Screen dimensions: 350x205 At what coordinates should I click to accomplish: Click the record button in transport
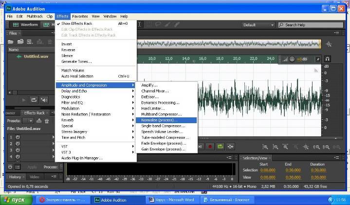tap(210, 147)
